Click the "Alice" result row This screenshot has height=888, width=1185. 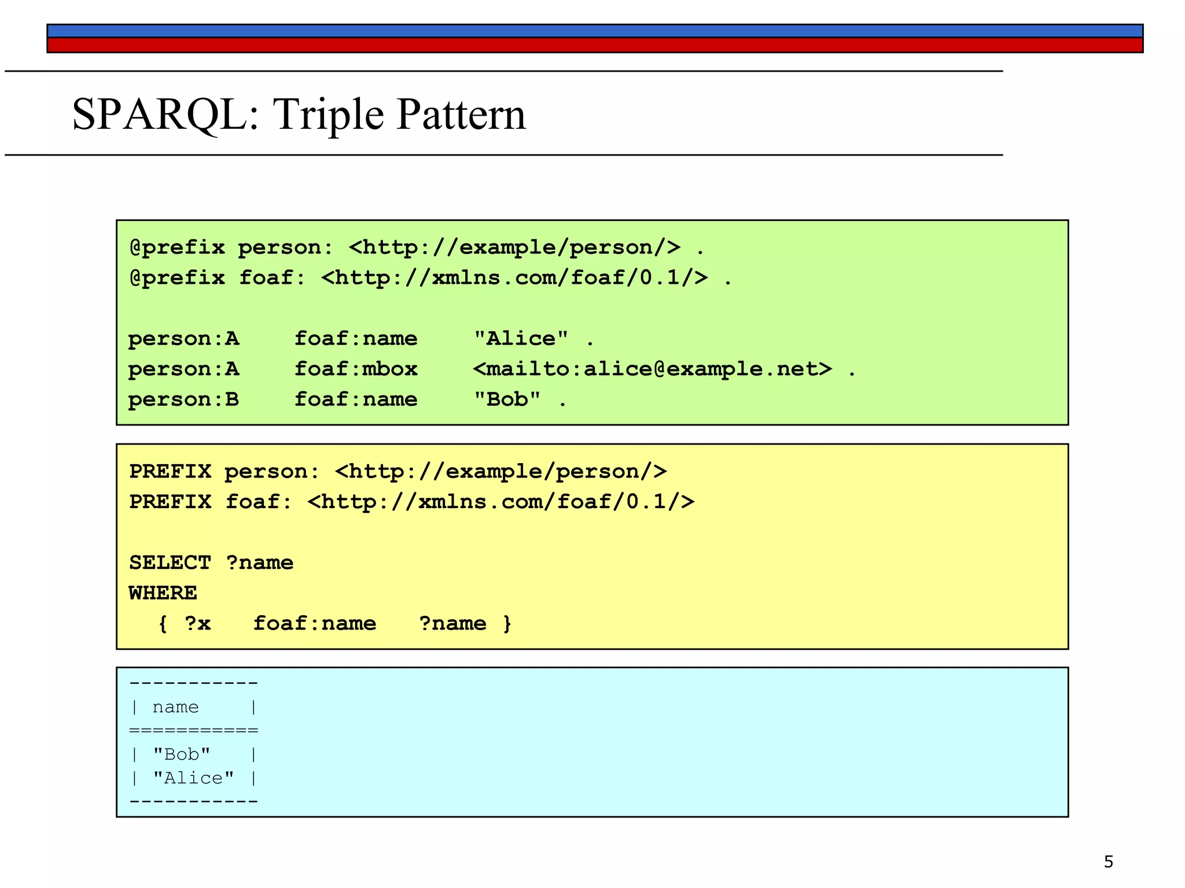click(x=194, y=778)
